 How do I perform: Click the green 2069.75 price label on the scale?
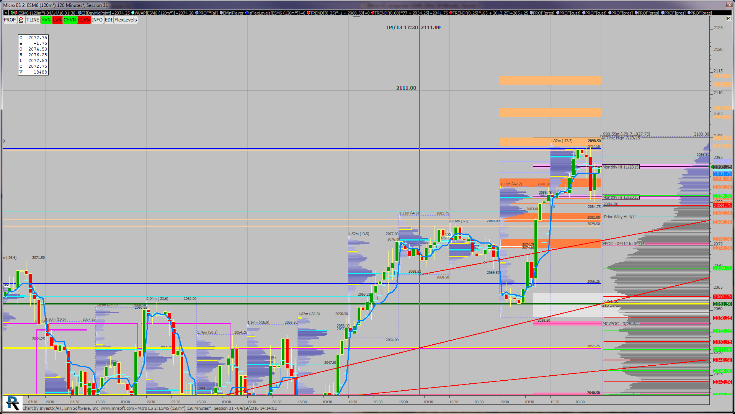click(x=722, y=268)
